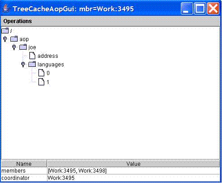The height and width of the screenshot is (183, 222).
Task: Close the TreeCacheAopGui window
Action: coord(213,9)
